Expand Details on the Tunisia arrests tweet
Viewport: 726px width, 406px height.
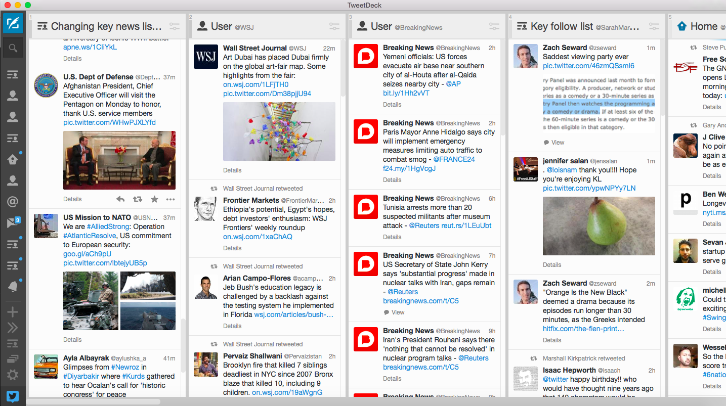[392, 237]
